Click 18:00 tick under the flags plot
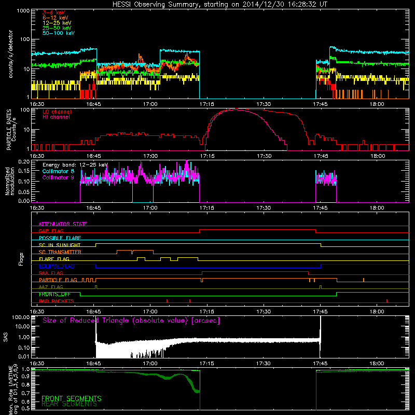Image resolution: width=415 pixels, height=415 pixels. coord(377,312)
